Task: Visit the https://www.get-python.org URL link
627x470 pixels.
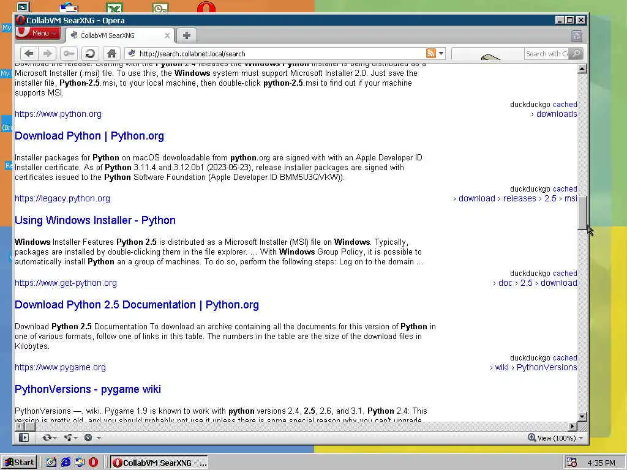Action: click(66, 283)
